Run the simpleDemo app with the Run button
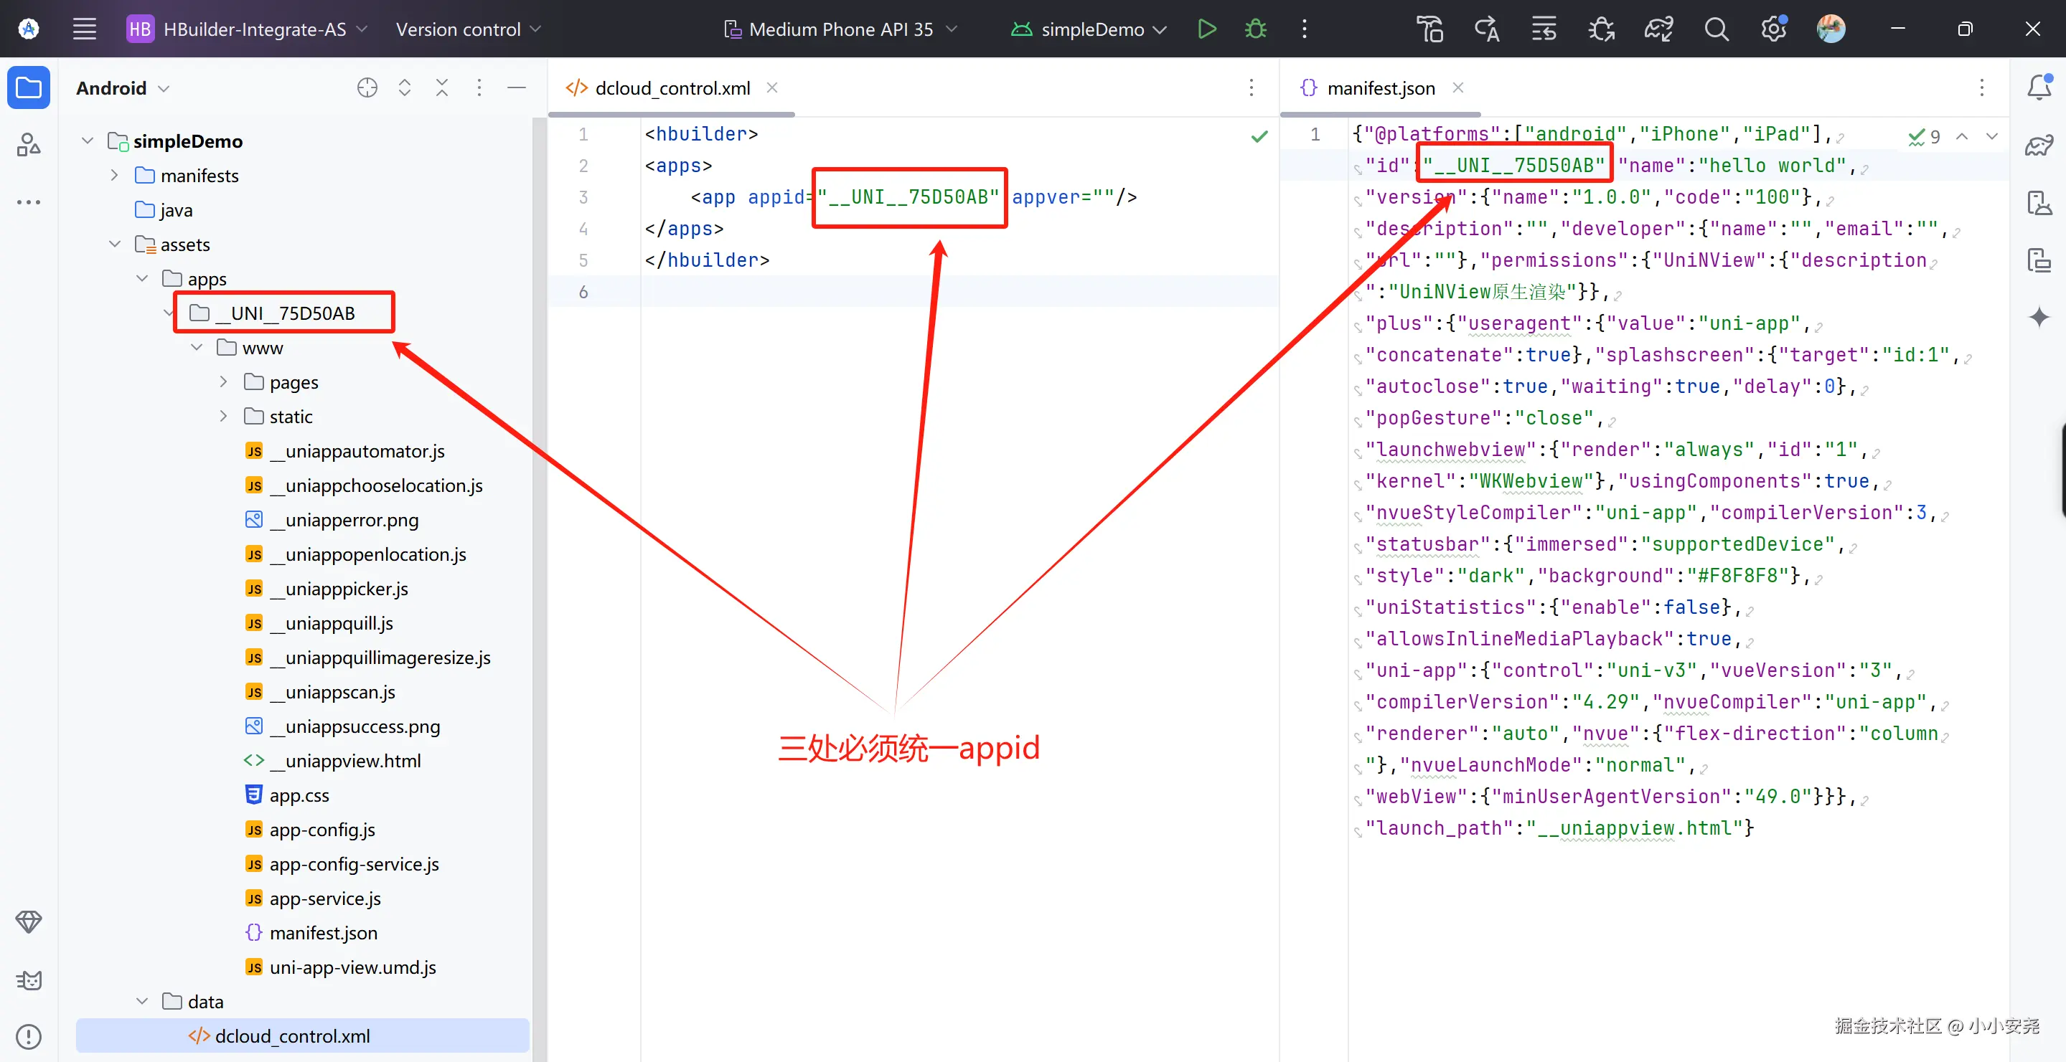The height and width of the screenshot is (1062, 2066). coord(1206,29)
